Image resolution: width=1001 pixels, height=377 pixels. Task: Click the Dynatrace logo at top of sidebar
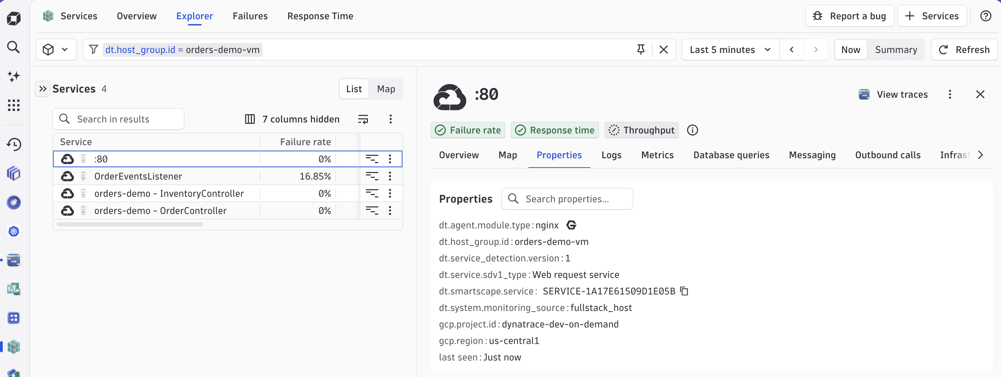tap(14, 18)
